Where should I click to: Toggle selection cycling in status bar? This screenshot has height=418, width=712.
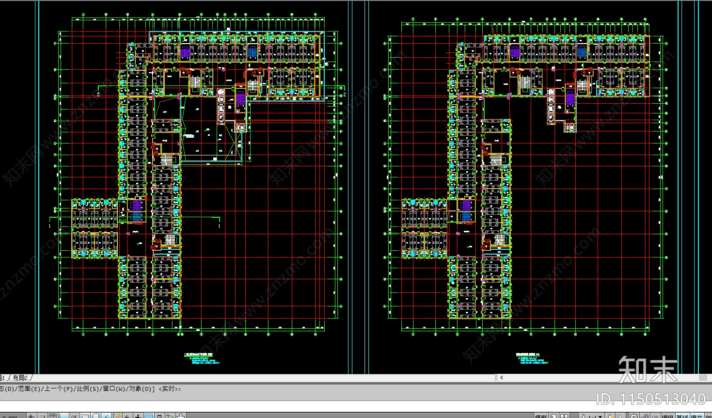pos(170,415)
